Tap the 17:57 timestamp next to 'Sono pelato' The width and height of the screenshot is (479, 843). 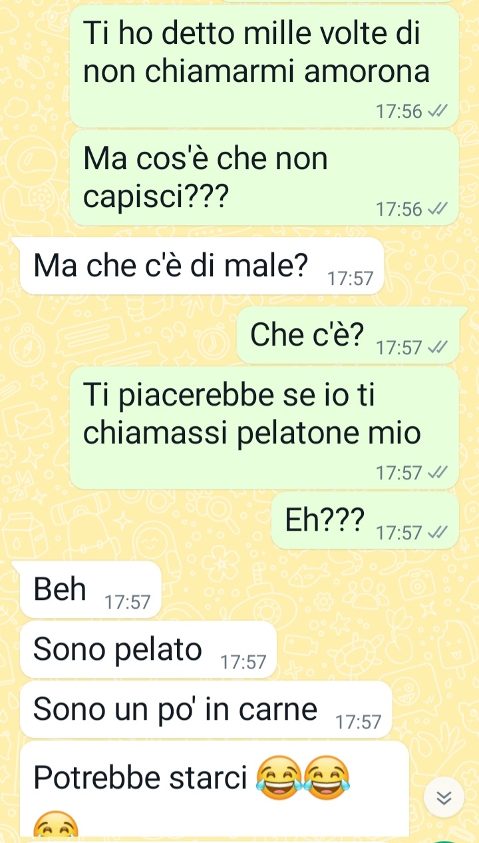[243, 663]
